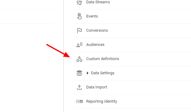The width and height of the screenshot is (191, 112).
Task: Click the Events hand-tap icon
Action: point(79,16)
